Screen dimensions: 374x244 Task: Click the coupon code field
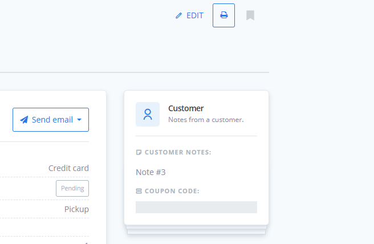click(x=196, y=208)
